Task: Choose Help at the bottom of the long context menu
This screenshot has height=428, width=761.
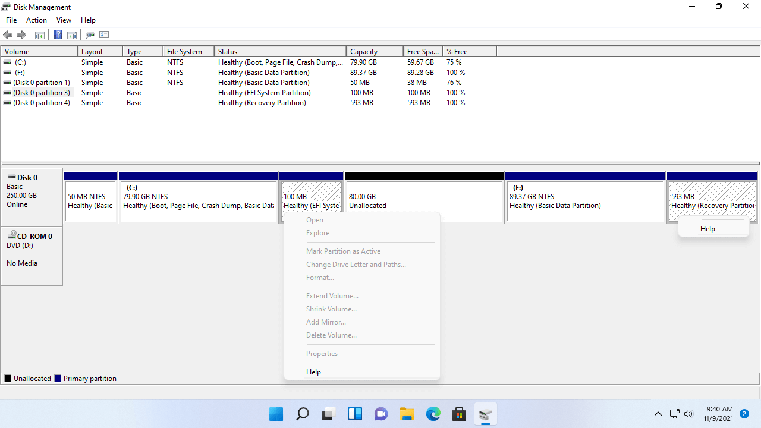Action: tap(313, 372)
